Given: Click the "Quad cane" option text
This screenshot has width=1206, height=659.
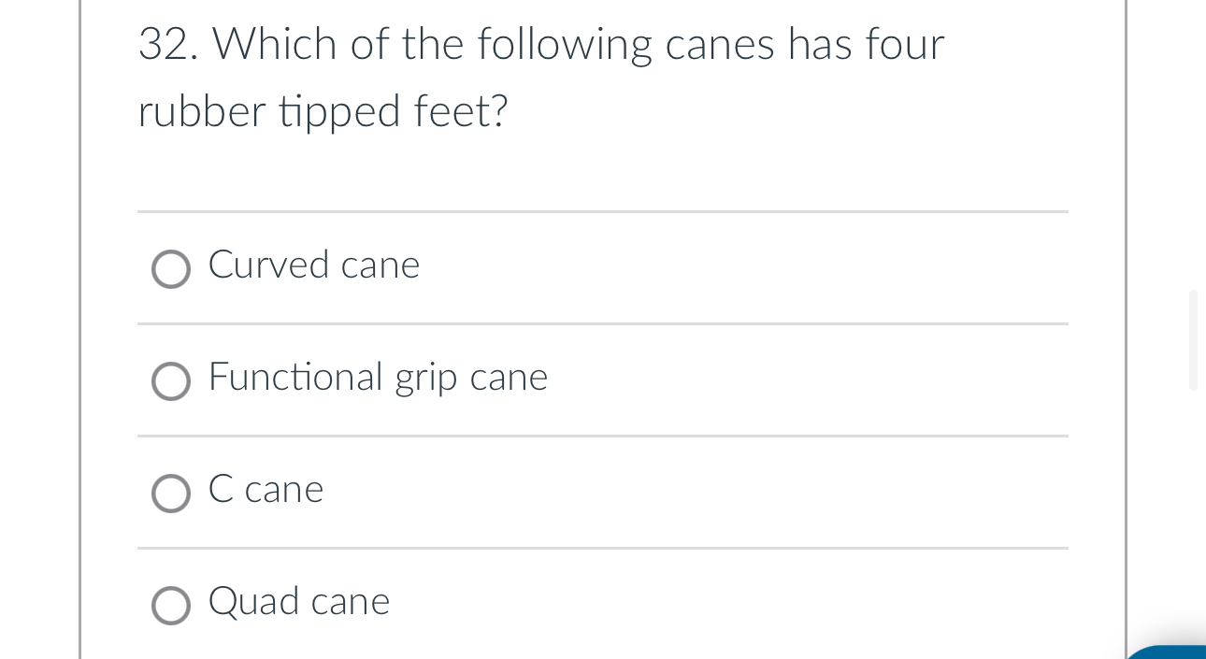Looking at the screenshot, I should tap(298, 602).
